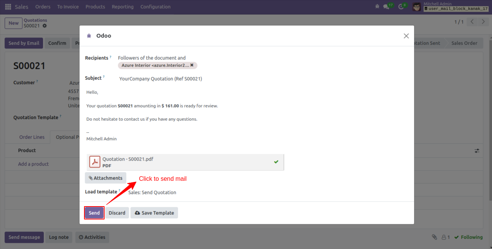The image size is (492, 249).
Task: Select the Order Lines tab
Action: tap(32, 137)
